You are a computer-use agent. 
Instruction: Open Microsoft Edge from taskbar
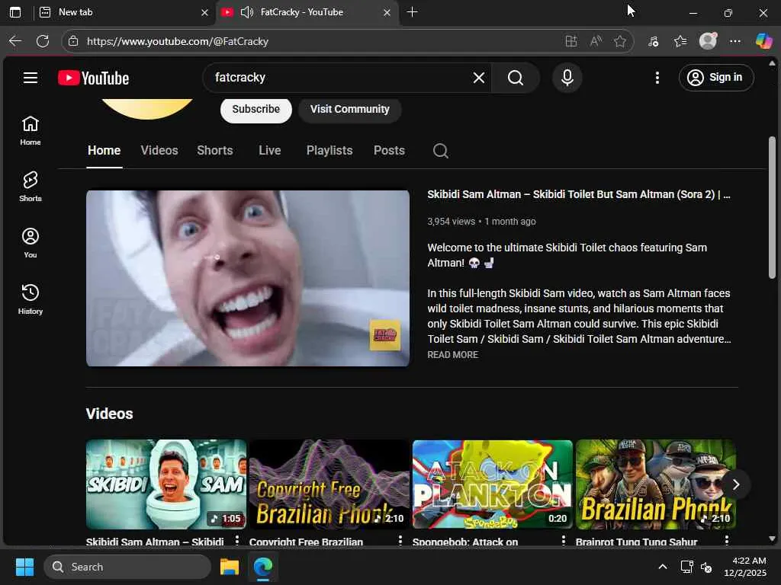point(263,567)
